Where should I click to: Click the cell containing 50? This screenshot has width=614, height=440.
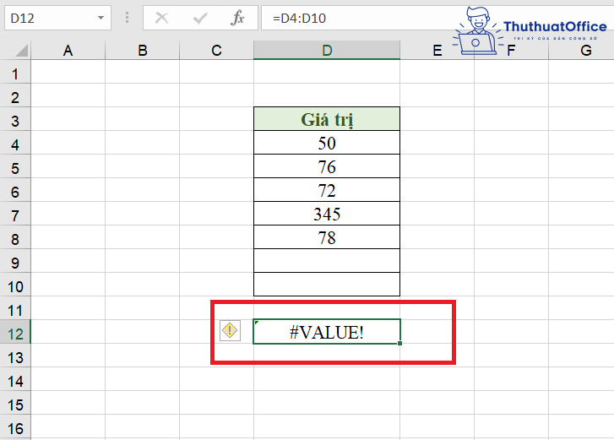327,143
